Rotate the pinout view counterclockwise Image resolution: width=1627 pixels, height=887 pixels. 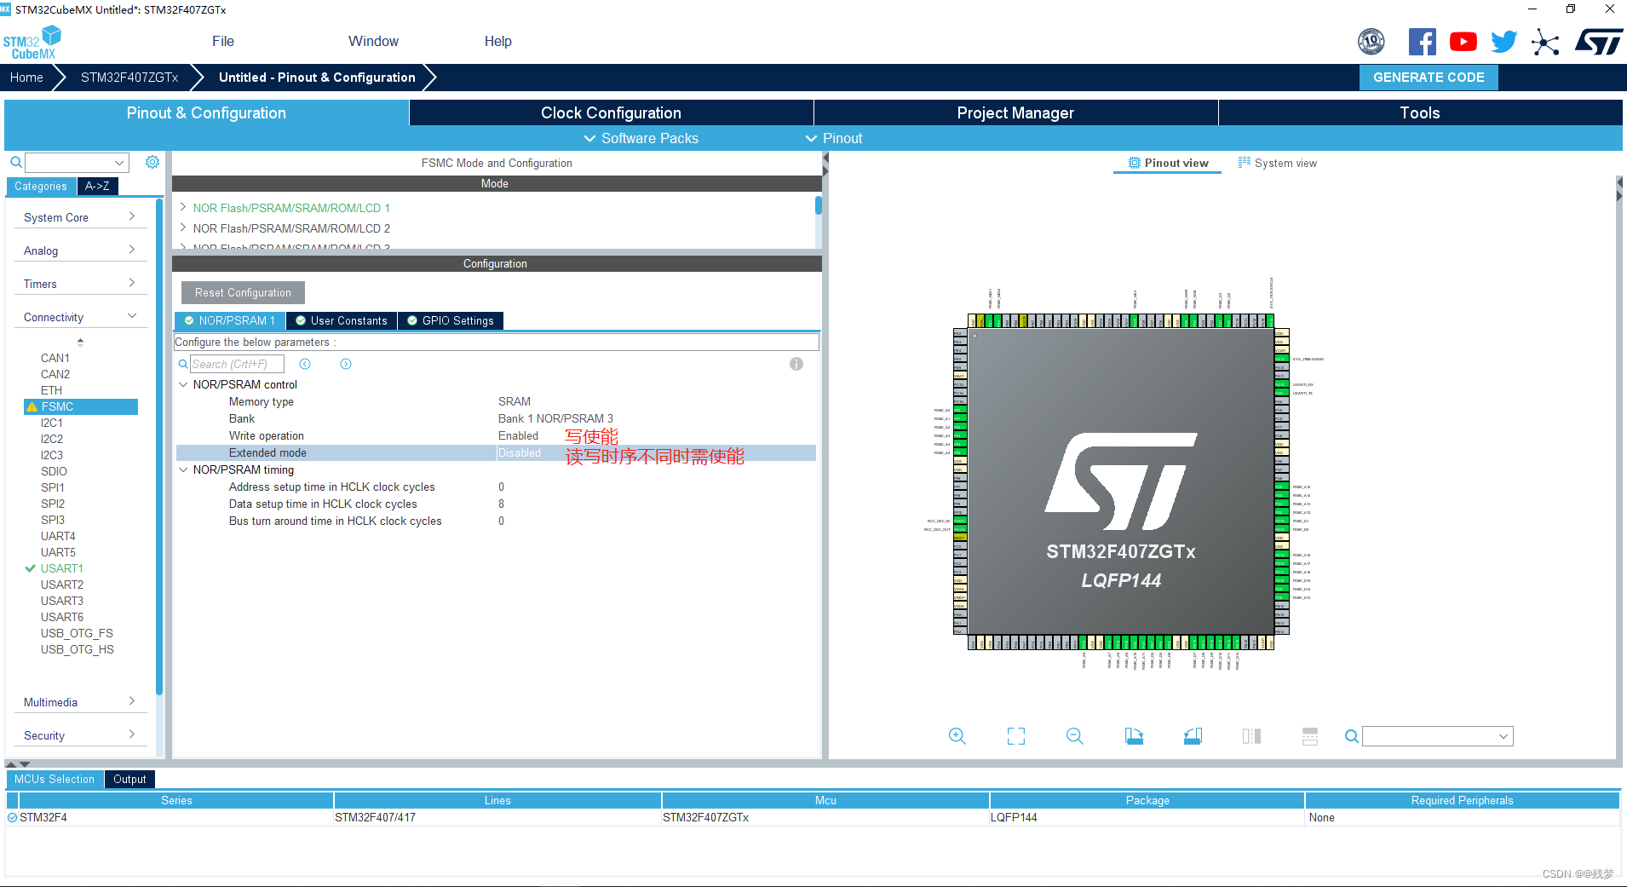[1193, 735]
